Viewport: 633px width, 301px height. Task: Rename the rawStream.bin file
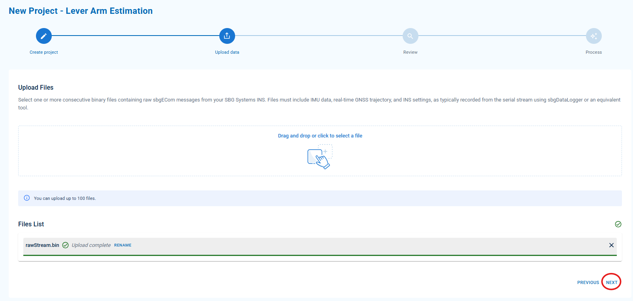pyautogui.click(x=122, y=245)
